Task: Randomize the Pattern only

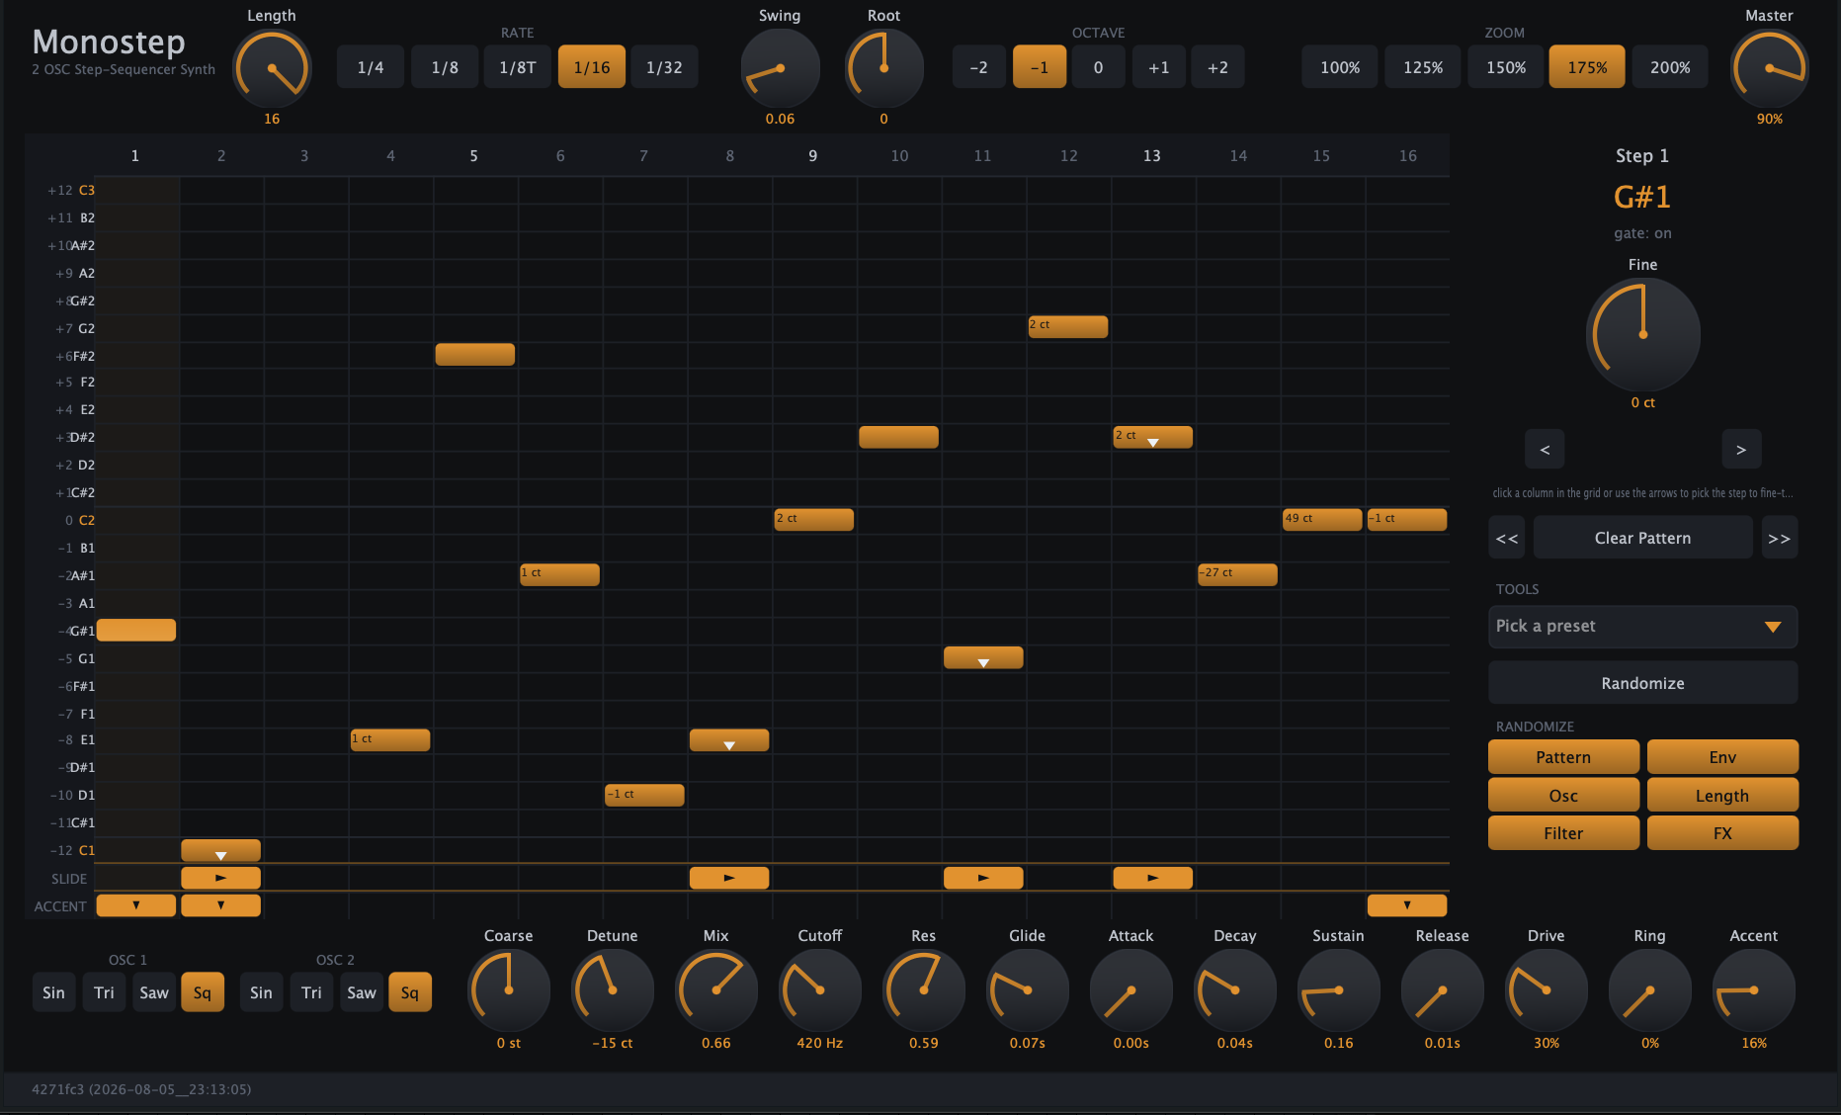Action: [1563, 757]
